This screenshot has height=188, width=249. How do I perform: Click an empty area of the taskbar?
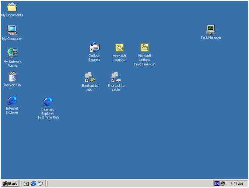coord(129,184)
